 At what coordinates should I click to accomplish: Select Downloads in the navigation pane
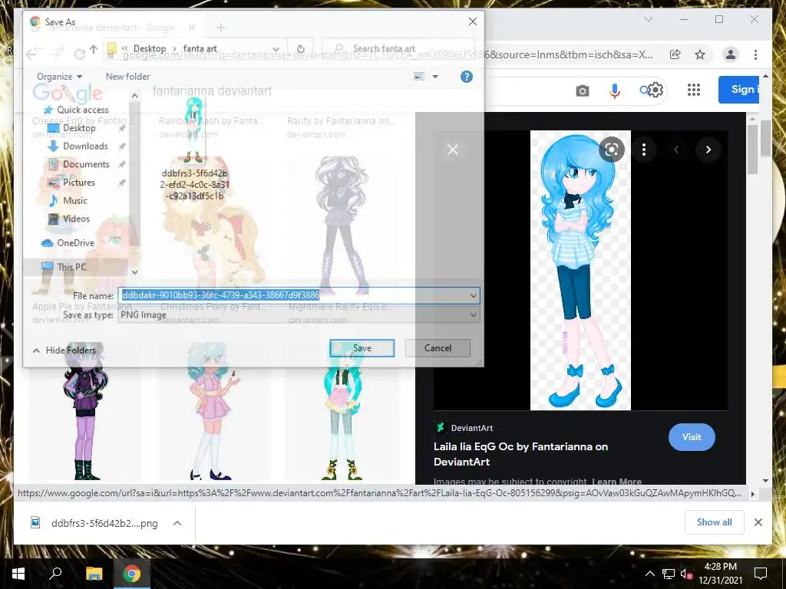click(x=85, y=146)
